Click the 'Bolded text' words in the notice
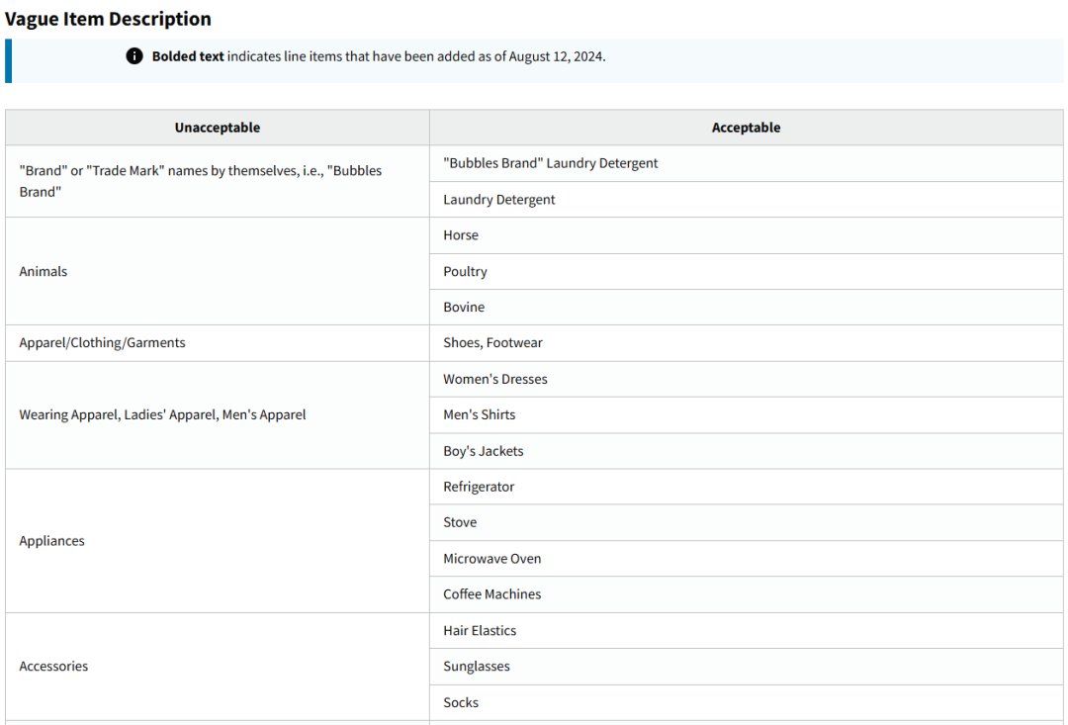 coord(188,56)
